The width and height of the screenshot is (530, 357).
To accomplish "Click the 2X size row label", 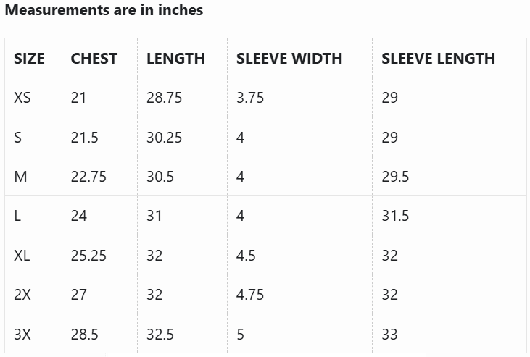I will (x=22, y=295).
